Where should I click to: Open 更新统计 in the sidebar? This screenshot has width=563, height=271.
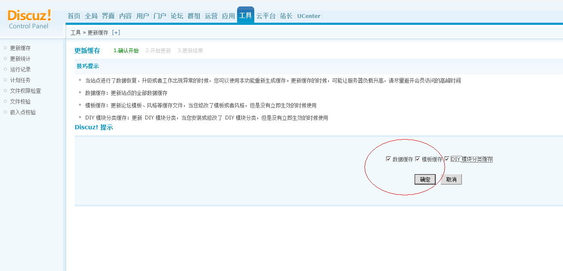20,59
